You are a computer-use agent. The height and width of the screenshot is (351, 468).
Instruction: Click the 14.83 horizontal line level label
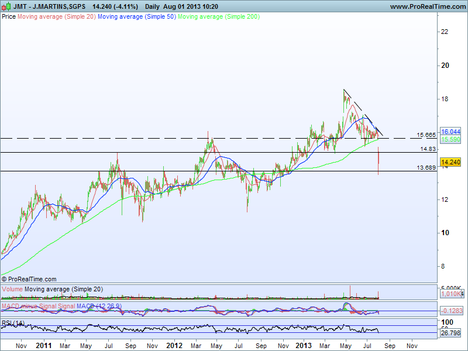point(428,149)
